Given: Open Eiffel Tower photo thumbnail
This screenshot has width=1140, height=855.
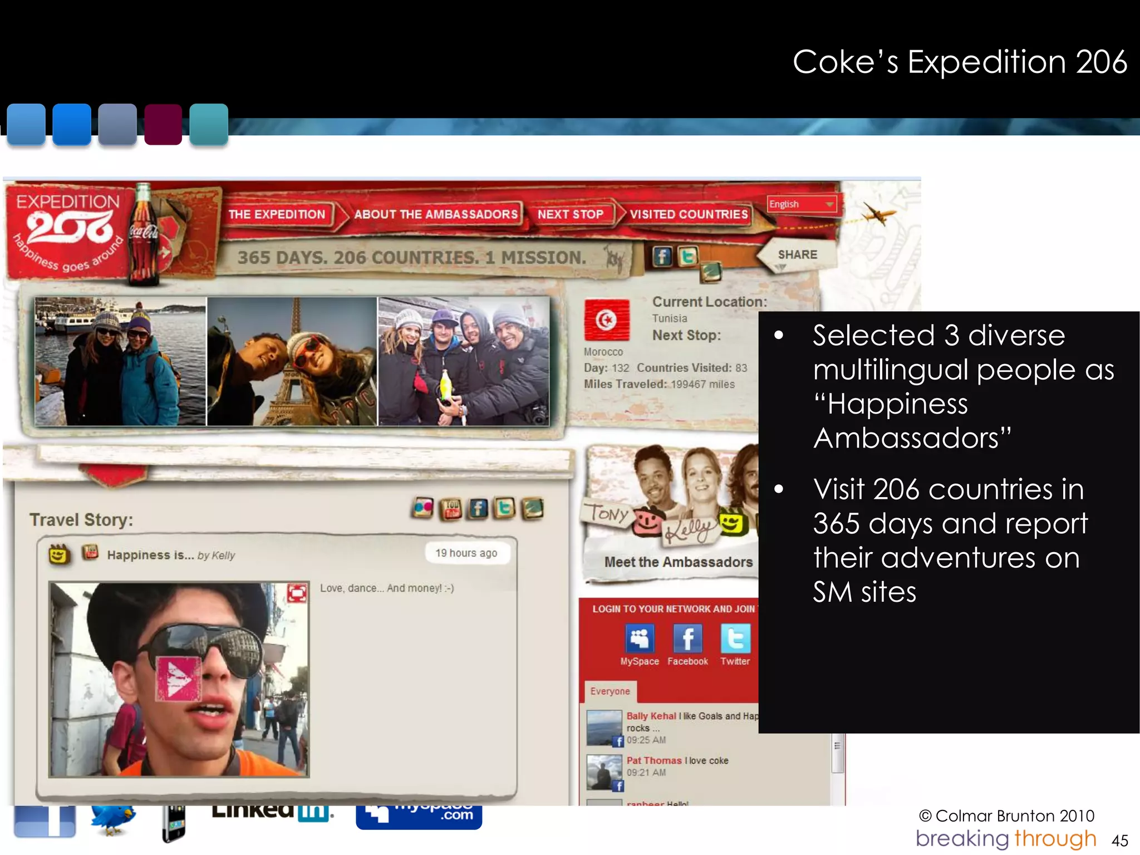Looking at the screenshot, I should click(x=292, y=362).
